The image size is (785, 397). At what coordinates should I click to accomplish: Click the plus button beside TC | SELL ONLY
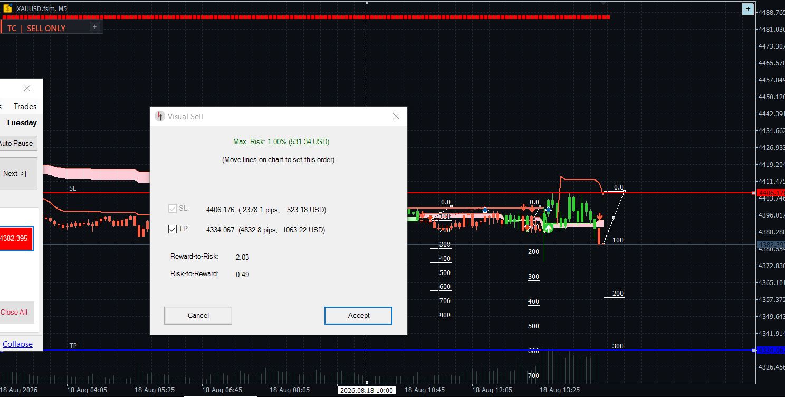(x=94, y=27)
